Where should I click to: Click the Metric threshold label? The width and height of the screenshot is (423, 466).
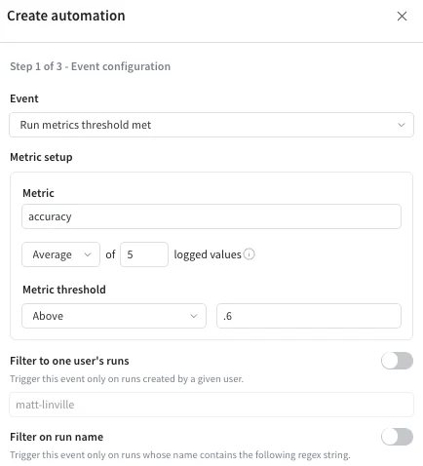[64, 290]
